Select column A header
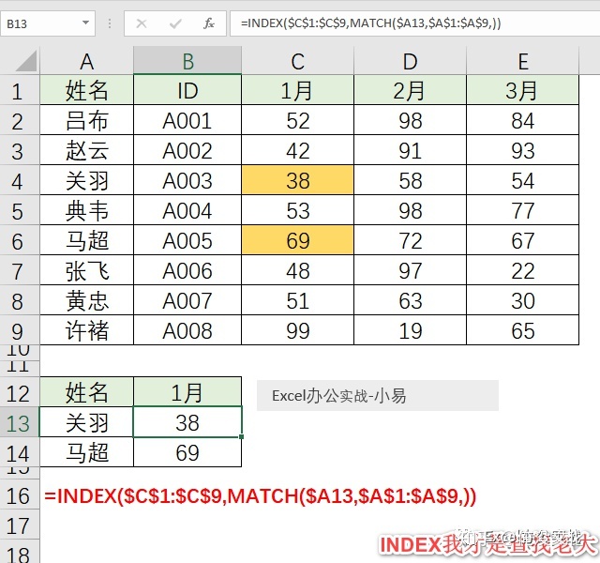Screen dimensions: 600x563 87,61
